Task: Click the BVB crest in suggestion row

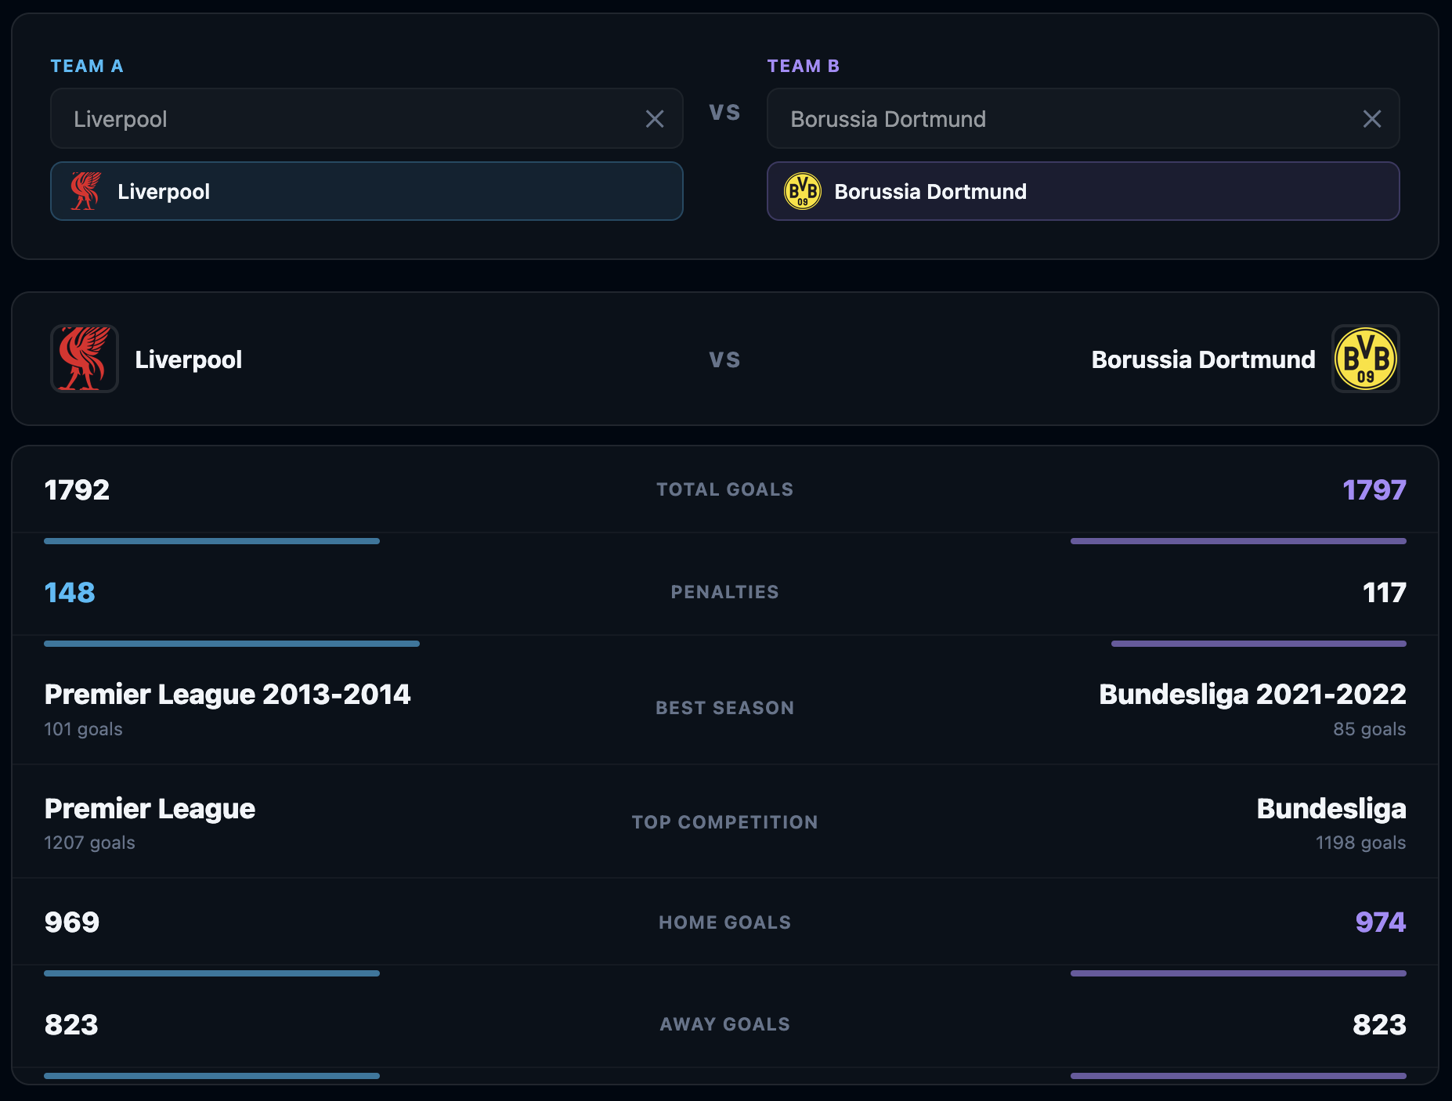Action: (803, 191)
